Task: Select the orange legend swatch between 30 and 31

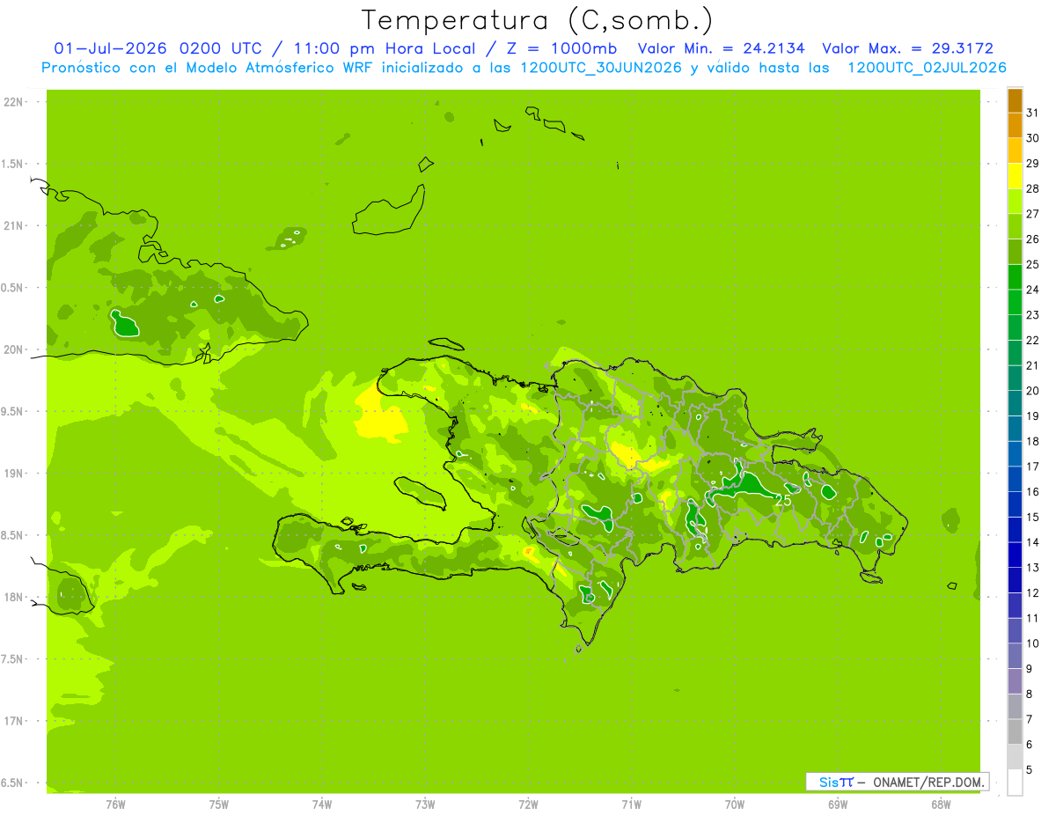Action: coord(1015,125)
